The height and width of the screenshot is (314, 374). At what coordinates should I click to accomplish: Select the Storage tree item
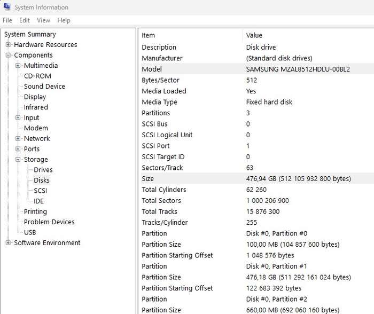click(36, 159)
